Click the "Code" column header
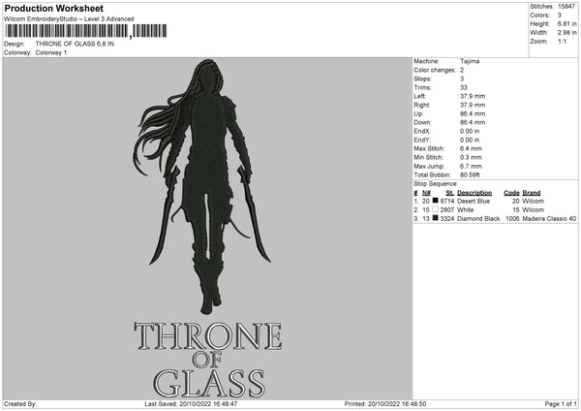 pyautogui.click(x=511, y=193)
